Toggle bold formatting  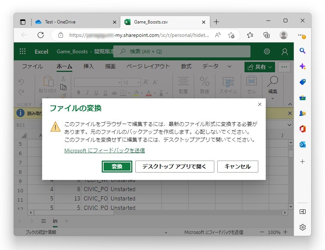pyautogui.click(x=79, y=92)
